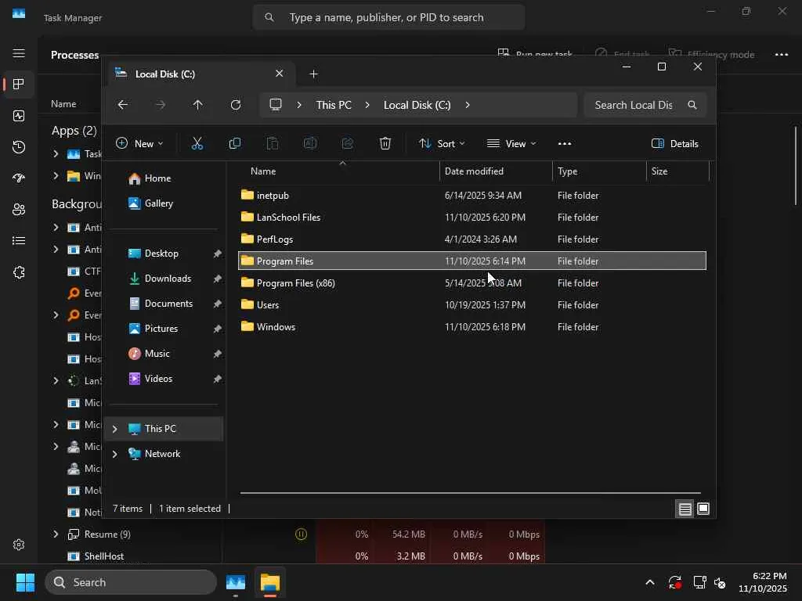Delete selected item with trash icon

[x=385, y=144]
